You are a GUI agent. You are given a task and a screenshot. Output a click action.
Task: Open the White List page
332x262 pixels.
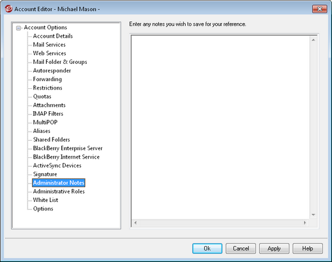45,200
